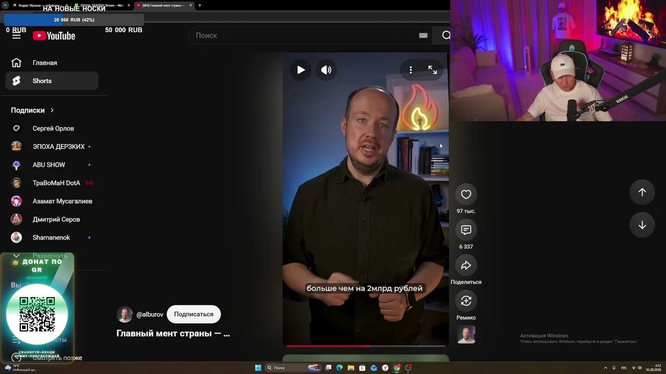Open the live channel ТраВоМаН DotA

52,183
